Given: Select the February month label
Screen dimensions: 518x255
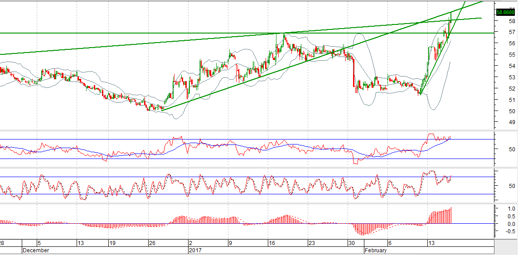Looking at the screenshot, I should click(376, 250).
